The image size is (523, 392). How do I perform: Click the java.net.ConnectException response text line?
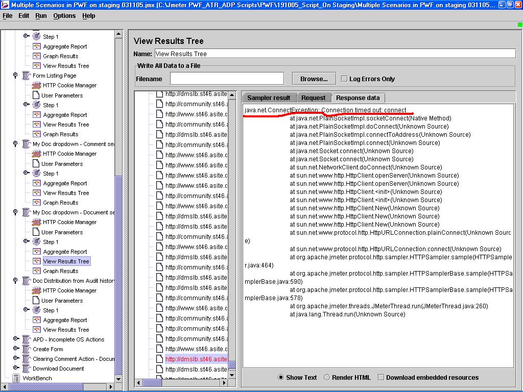pyautogui.click(x=325, y=110)
